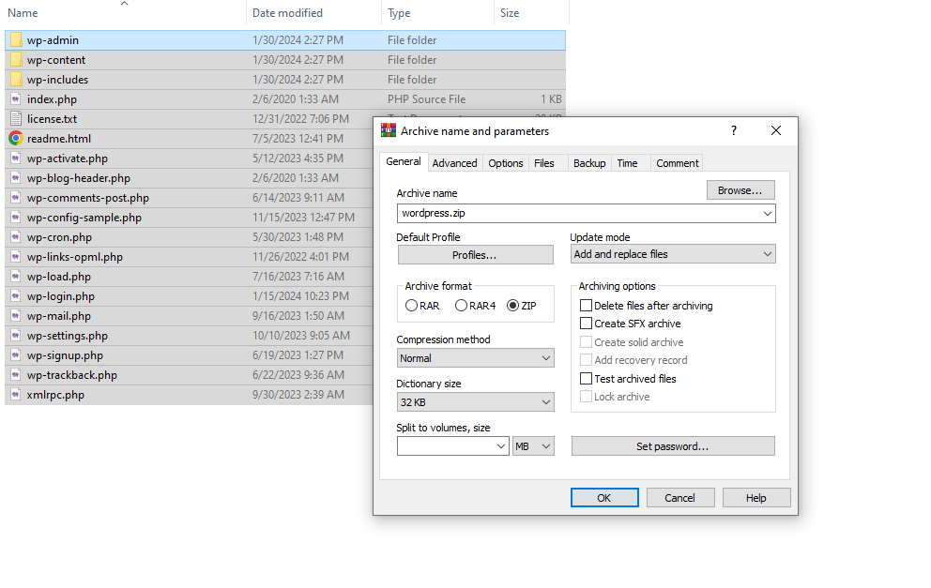Enable Delete files after archiving

586,306
